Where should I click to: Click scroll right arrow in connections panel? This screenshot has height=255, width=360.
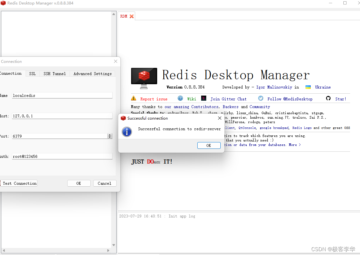(x=108, y=251)
